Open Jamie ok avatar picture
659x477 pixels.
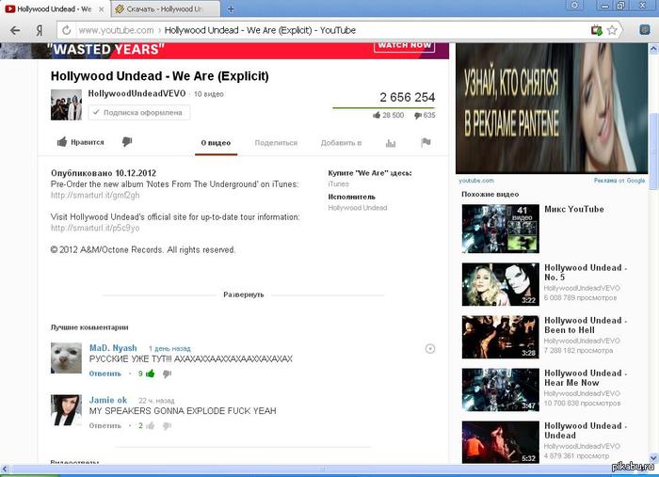tap(67, 410)
